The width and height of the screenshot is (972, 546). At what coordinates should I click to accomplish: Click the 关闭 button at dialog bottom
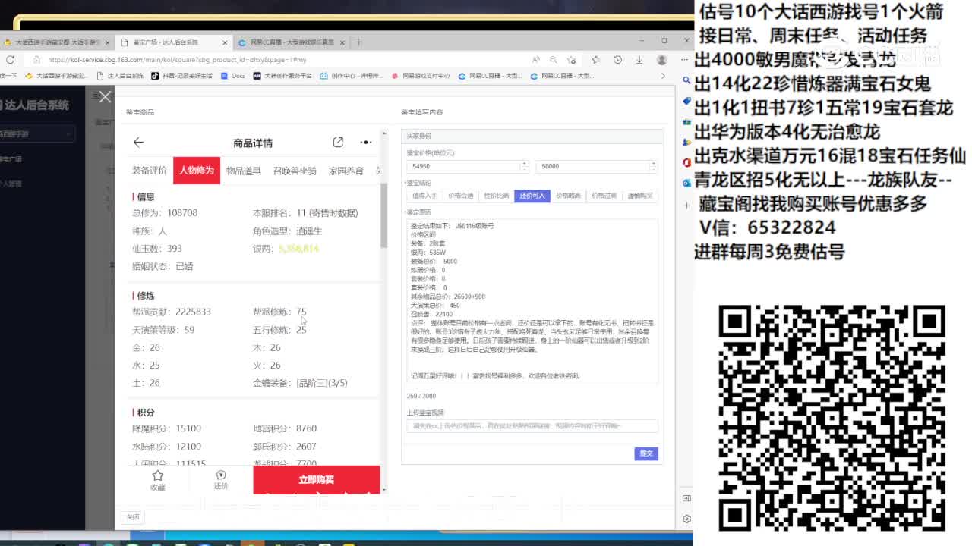(133, 517)
